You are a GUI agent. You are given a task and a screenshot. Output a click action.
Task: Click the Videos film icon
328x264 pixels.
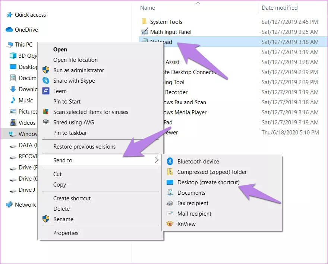(13, 123)
